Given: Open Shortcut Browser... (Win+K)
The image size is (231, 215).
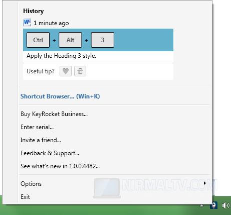Looking at the screenshot, I should [x=60, y=96].
